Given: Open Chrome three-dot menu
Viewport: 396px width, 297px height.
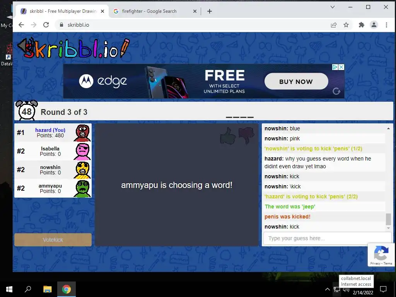Looking at the screenshot, I should (x=386, y=25).
